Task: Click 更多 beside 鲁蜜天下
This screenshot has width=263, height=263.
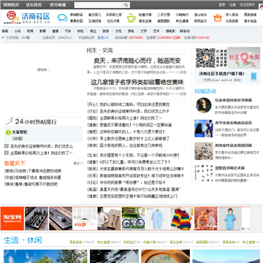Action: pyautogui.click(x=78, y=164)
